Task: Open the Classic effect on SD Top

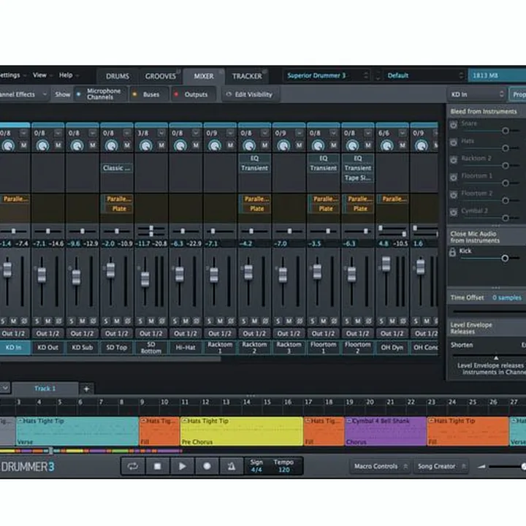Action: click(x=117, y=168)
